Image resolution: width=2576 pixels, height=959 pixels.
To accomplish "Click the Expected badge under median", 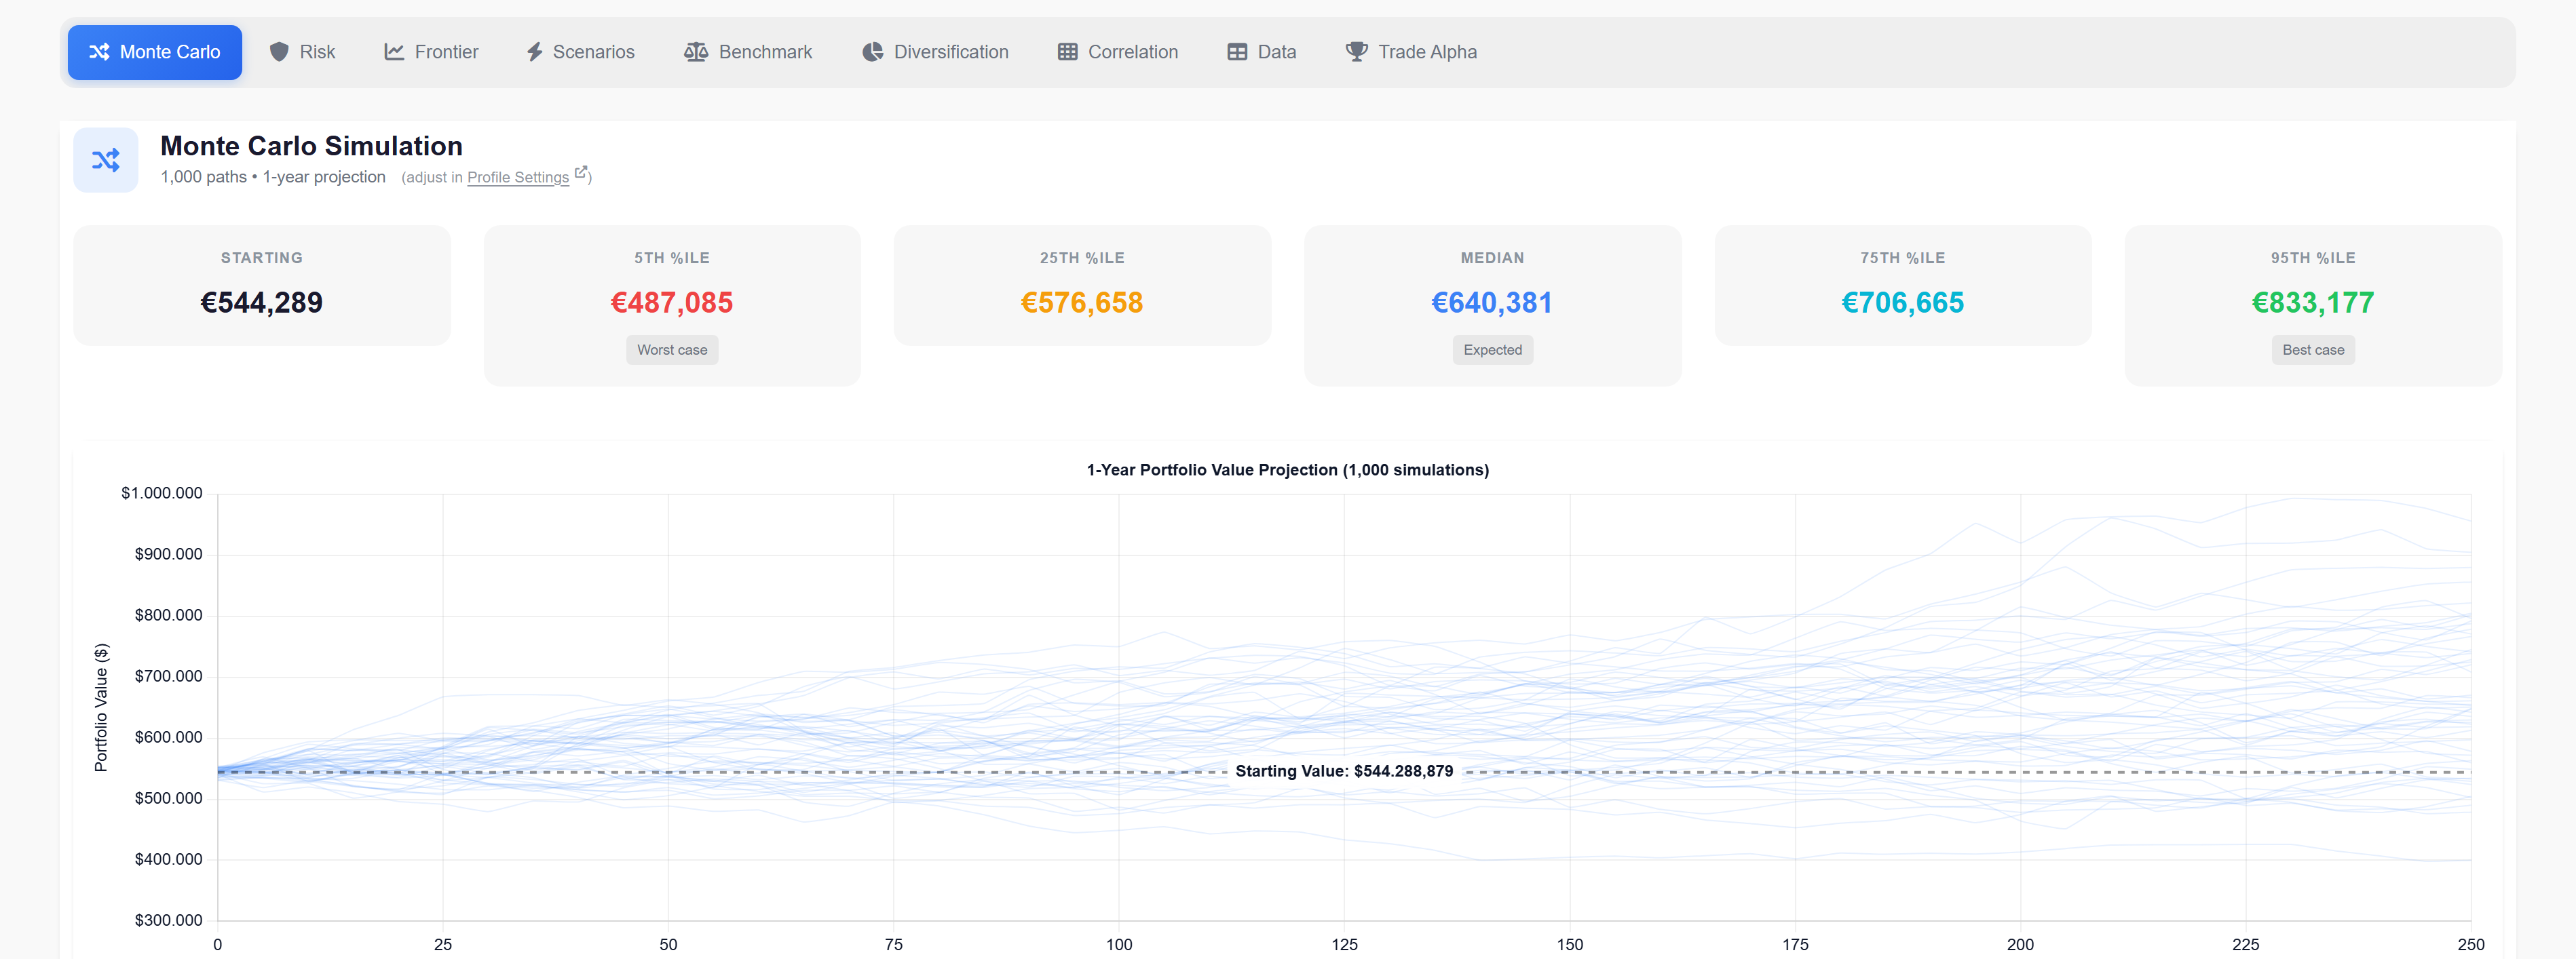I will click(1492, 350).
